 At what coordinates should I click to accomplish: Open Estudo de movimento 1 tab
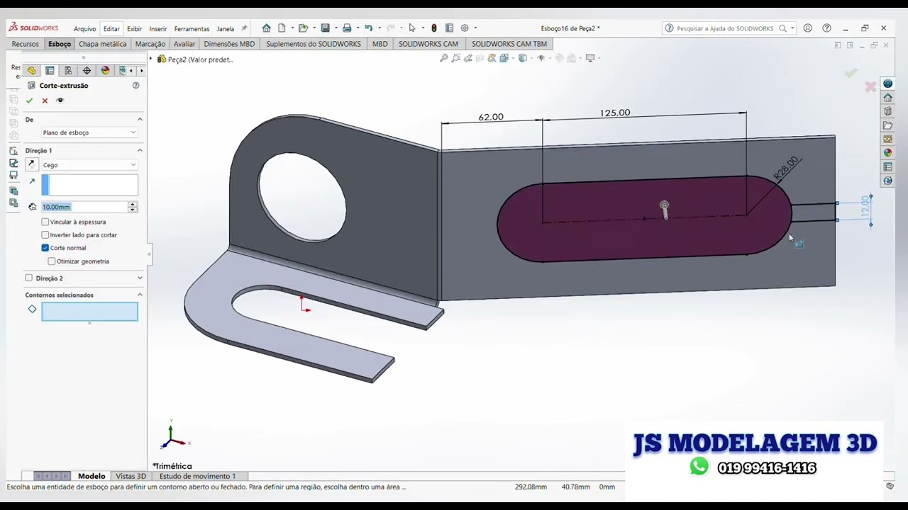pyautogui.click(x=197, y=476)
